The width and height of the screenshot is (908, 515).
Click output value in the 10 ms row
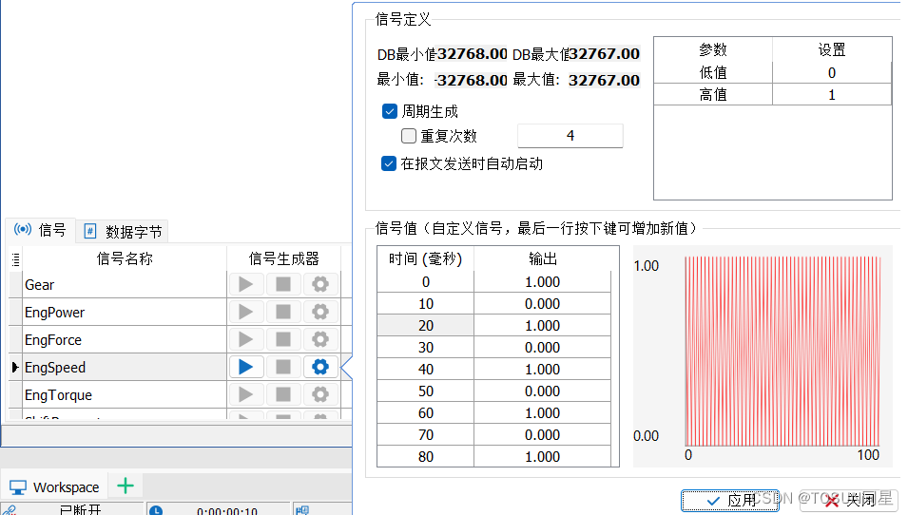click(x=543, y=304)
